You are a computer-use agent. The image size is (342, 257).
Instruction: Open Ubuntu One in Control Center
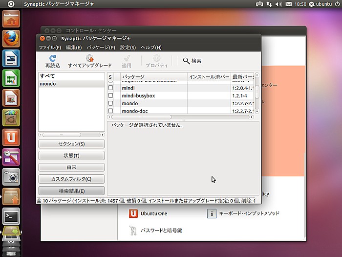(x=133, y=213)
